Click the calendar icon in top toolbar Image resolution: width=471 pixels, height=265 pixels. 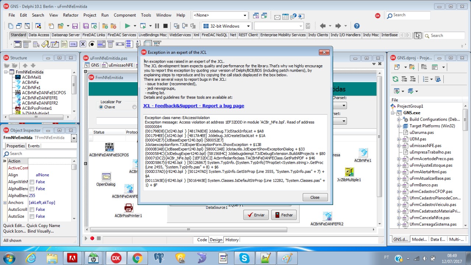(x=286, y=17)
